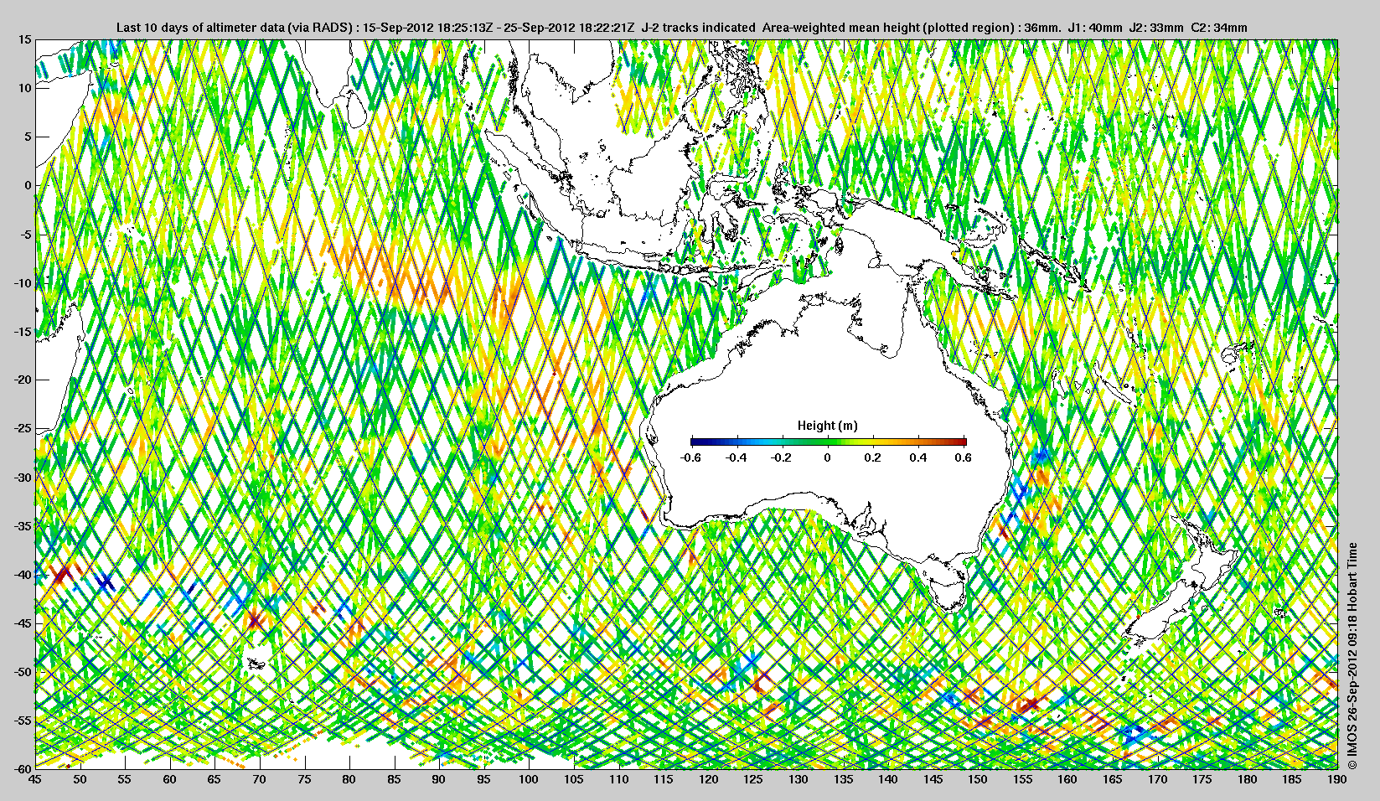This screenshot has height=801, width=1380.
Task: Click the '-0.2' colorbar tick label
Action: (x=782, y=457)
